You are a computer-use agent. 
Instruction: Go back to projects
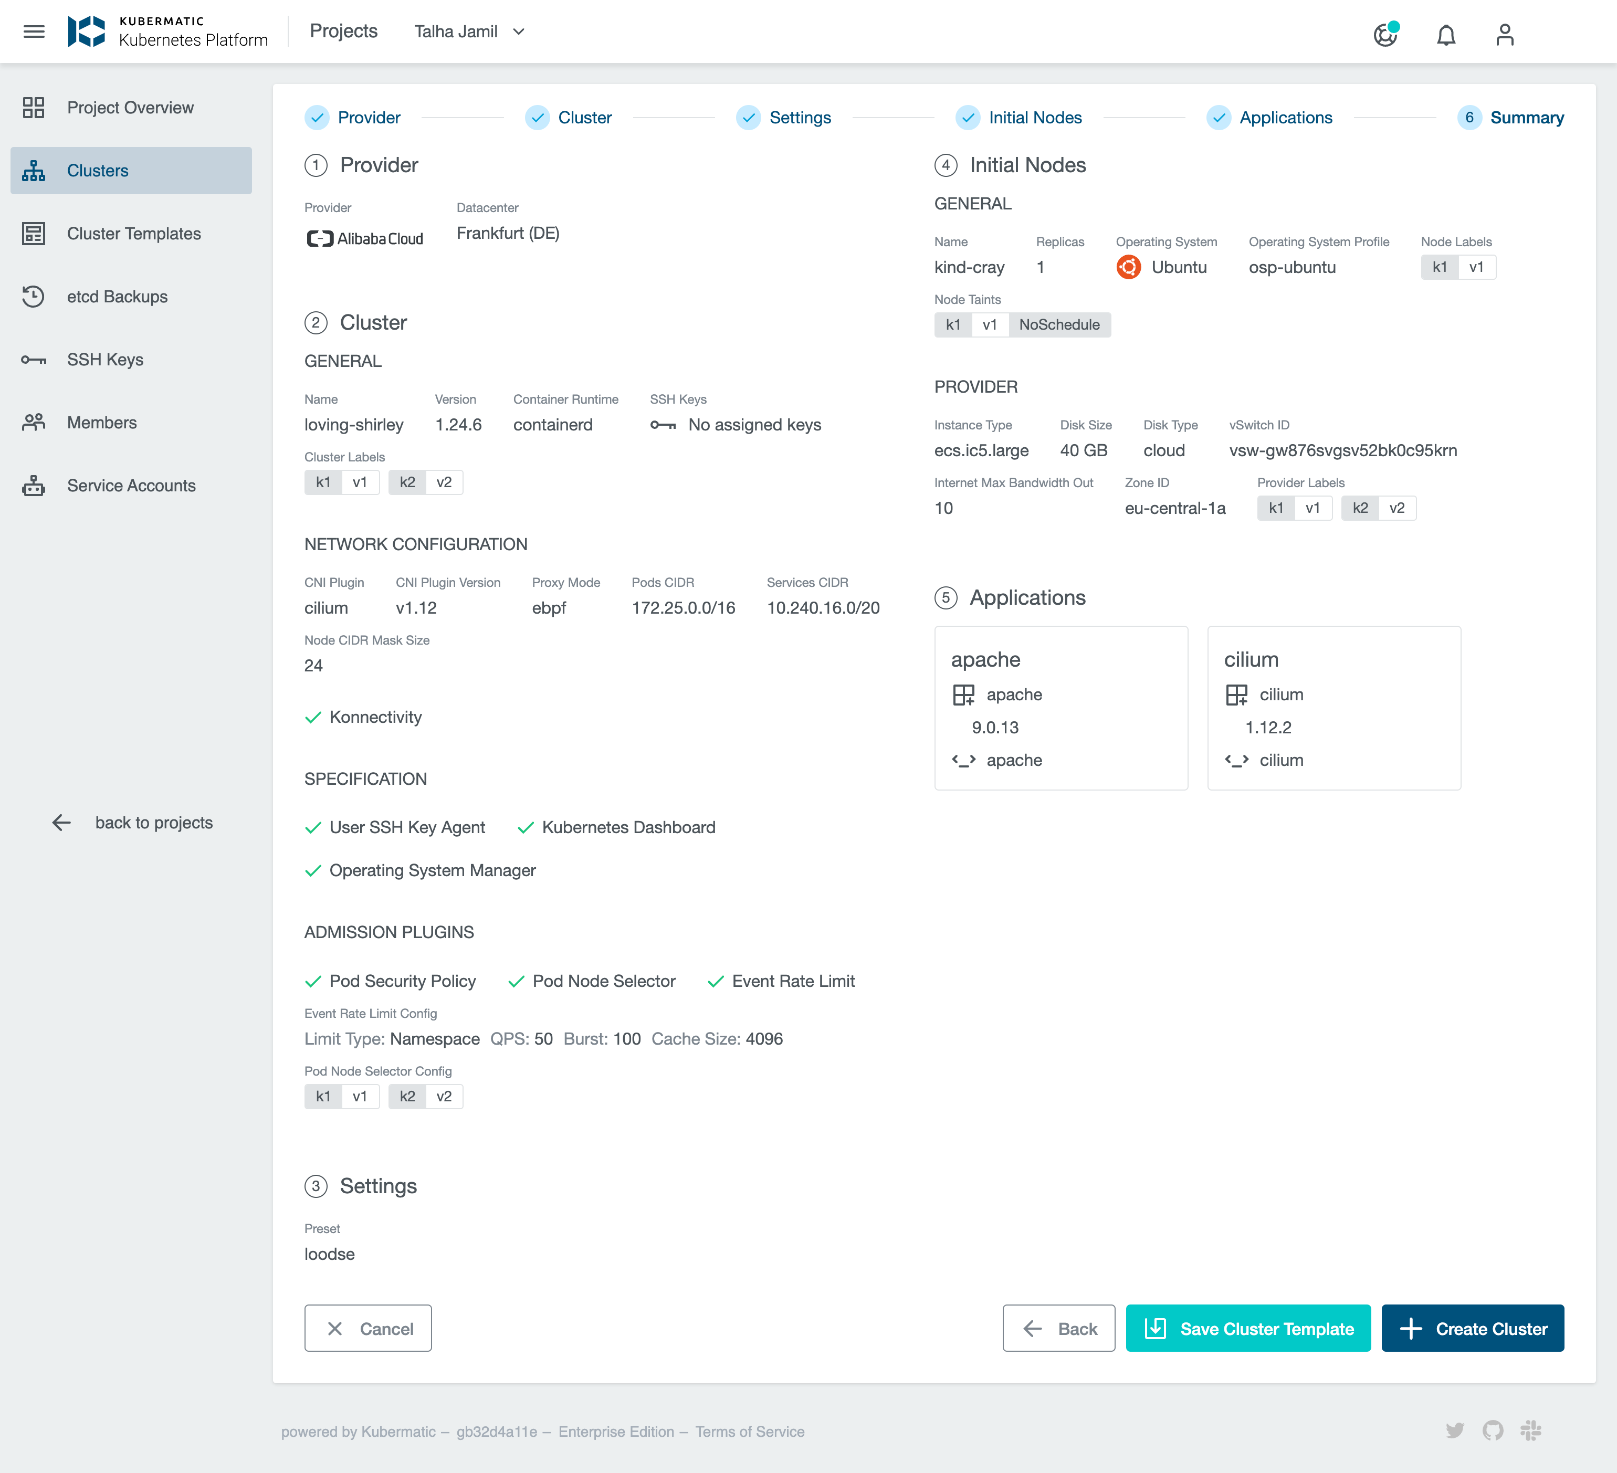[132, 823]
